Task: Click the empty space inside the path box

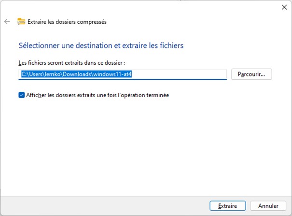Action: click(x=183, y=74)
